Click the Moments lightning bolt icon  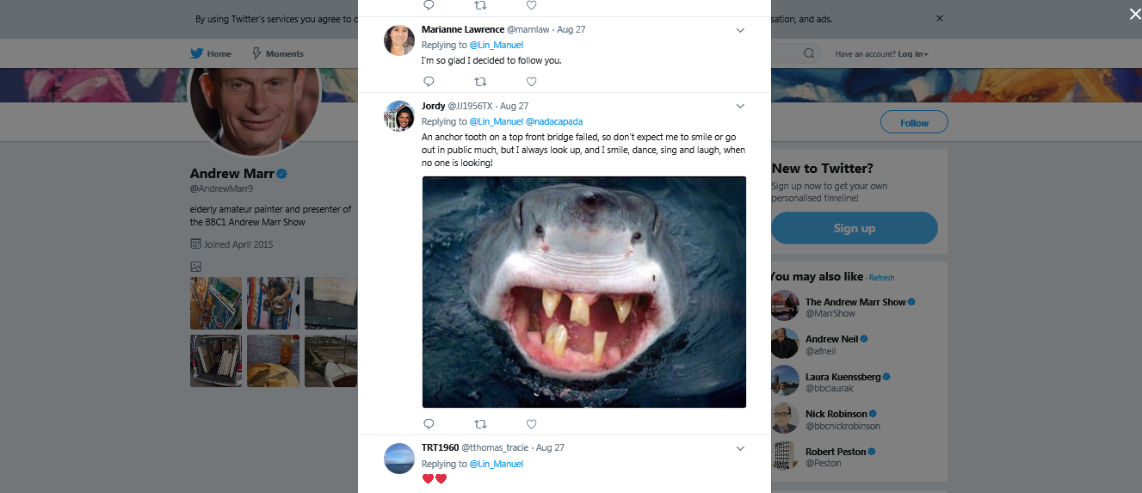click(x=256, y=53)
